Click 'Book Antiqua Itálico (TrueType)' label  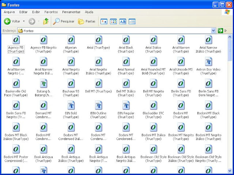[71, 159]
